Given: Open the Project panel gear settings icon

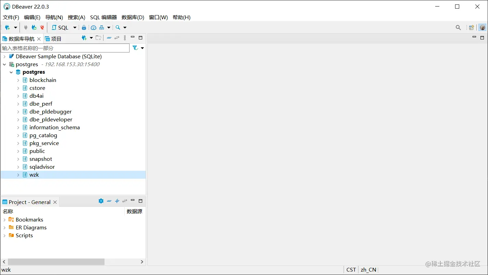Looking at the screenshot, I should point(101,201).
